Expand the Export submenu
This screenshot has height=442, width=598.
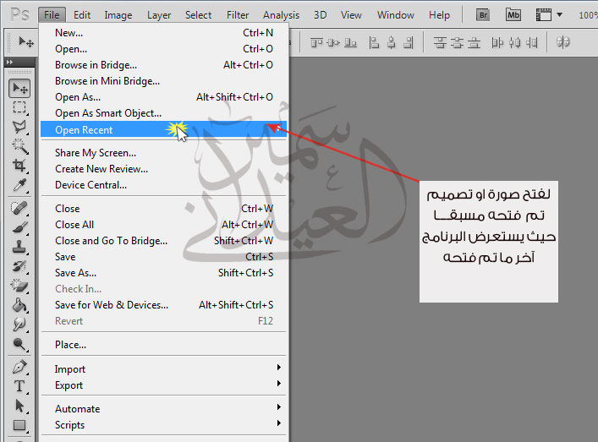pyautogui.click(x=163, y=385)
